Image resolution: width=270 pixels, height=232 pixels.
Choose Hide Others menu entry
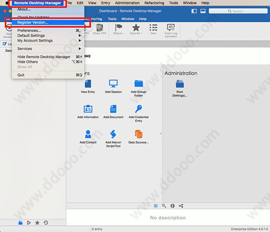click(x=48, y=62)
